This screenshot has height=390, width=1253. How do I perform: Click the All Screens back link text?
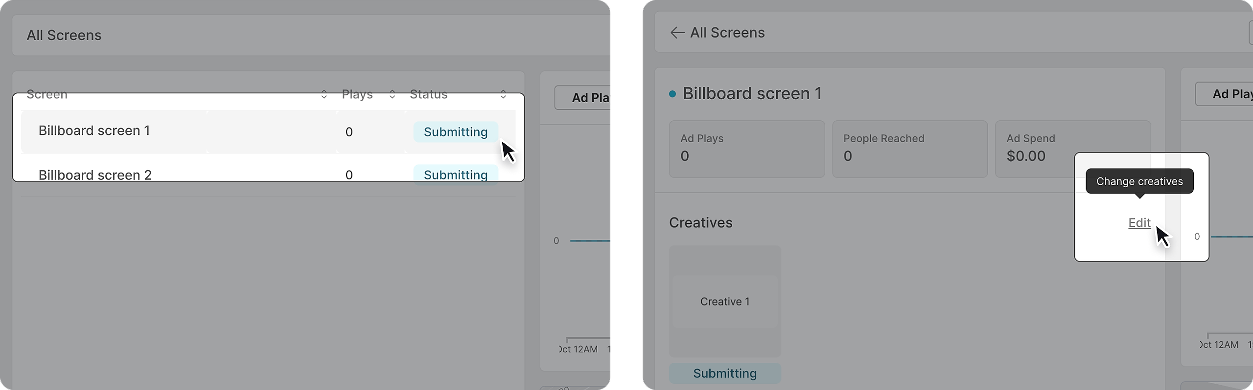coord(727,33)
